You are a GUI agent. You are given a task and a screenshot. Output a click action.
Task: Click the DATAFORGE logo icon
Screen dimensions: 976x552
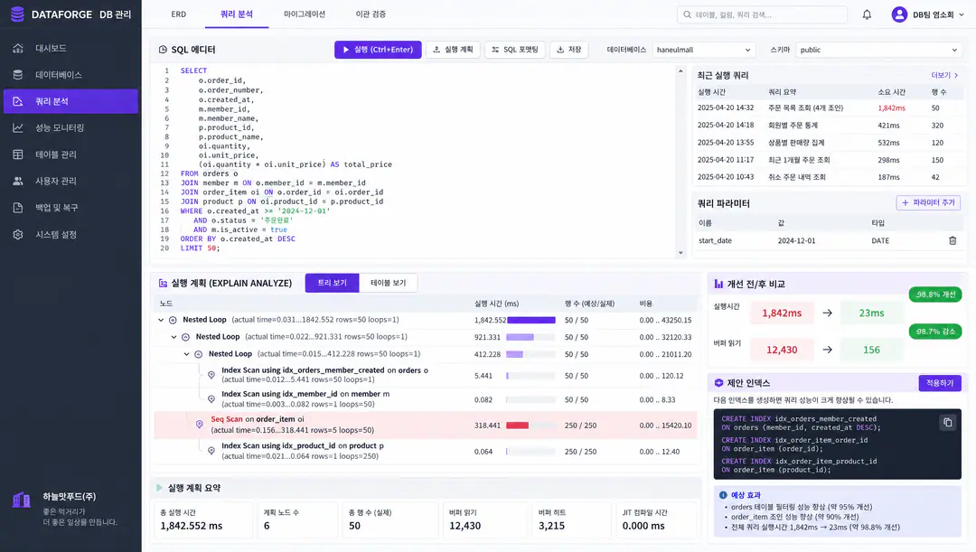(x=17, y=14)
